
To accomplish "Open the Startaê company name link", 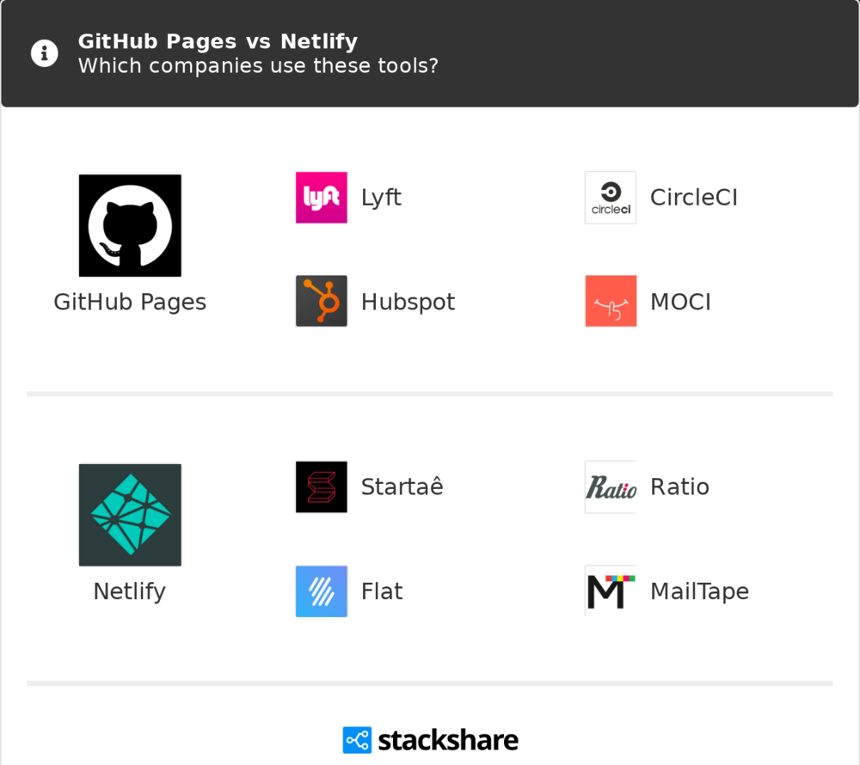I will tap(402, 487).
